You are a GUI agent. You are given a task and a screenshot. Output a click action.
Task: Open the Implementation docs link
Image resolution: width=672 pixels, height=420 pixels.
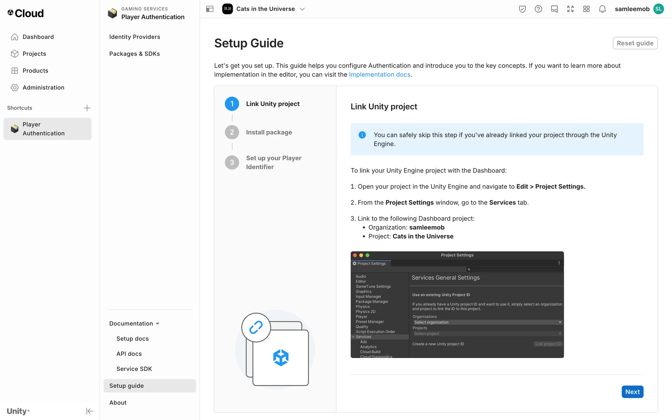pyautogui.click(x=379, y=75)
